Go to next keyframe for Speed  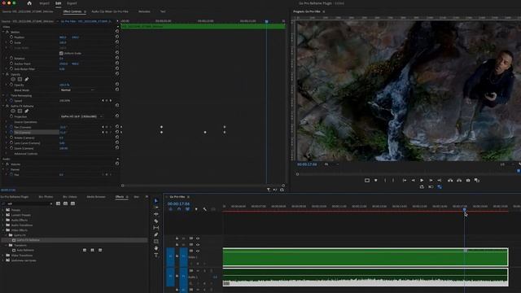point(111,100)
